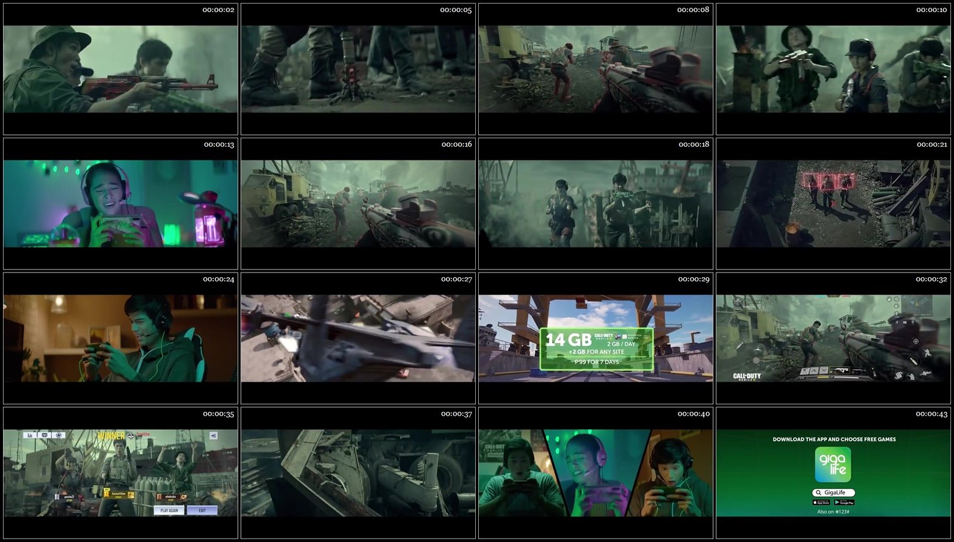954x542 pixels.
Task: Click the 00:00:02 timestamp label
Action: 218,10
